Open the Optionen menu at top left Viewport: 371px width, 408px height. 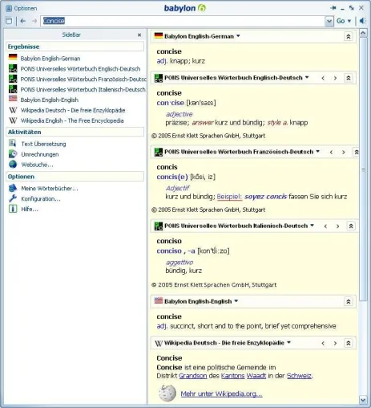pos(22,8)
